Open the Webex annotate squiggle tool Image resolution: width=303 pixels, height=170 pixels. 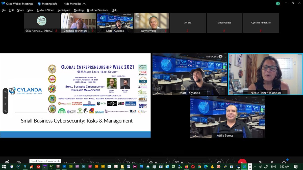6,92
